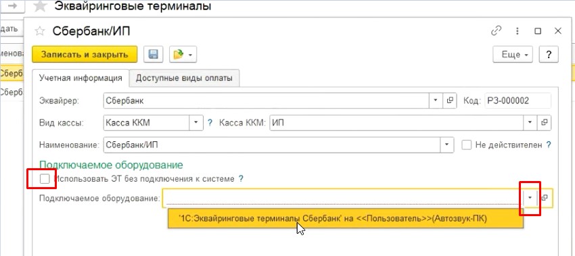Viewport: 575px width, 256px height.
Task: Select '1С:Эквайринговые терминалы Сбербанк' list item
Action: tap(346, 219)
